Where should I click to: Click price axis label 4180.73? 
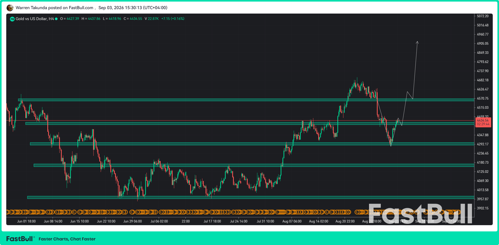[483, 163]
